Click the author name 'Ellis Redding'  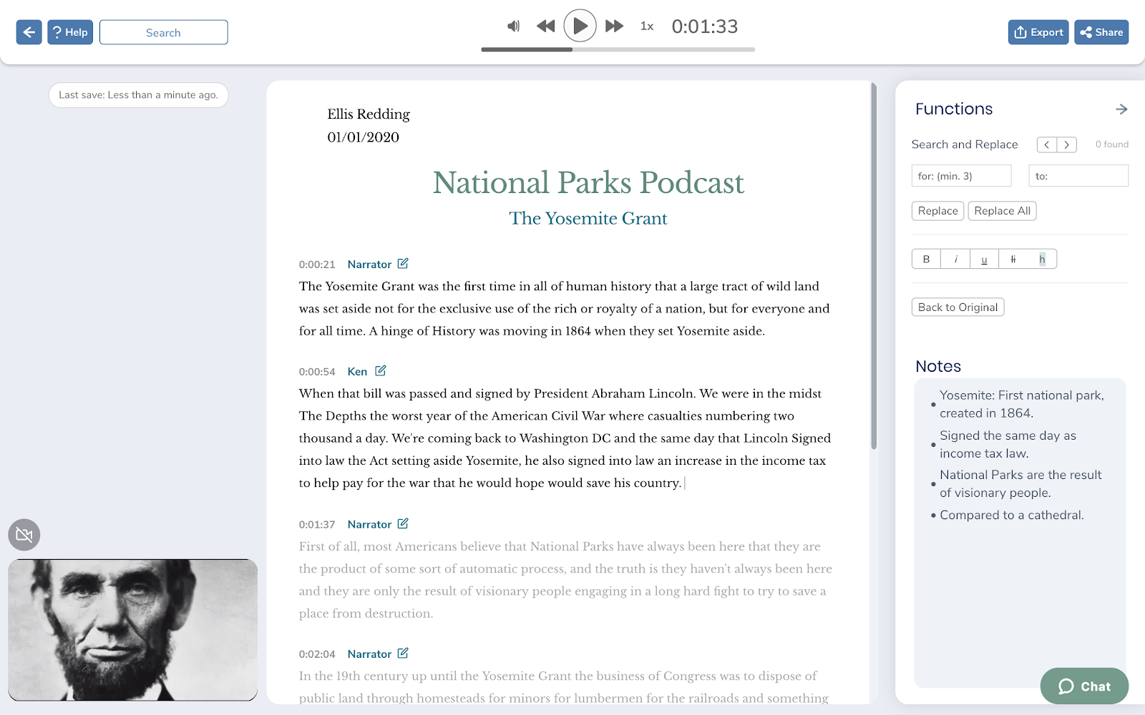coord(369,114)
